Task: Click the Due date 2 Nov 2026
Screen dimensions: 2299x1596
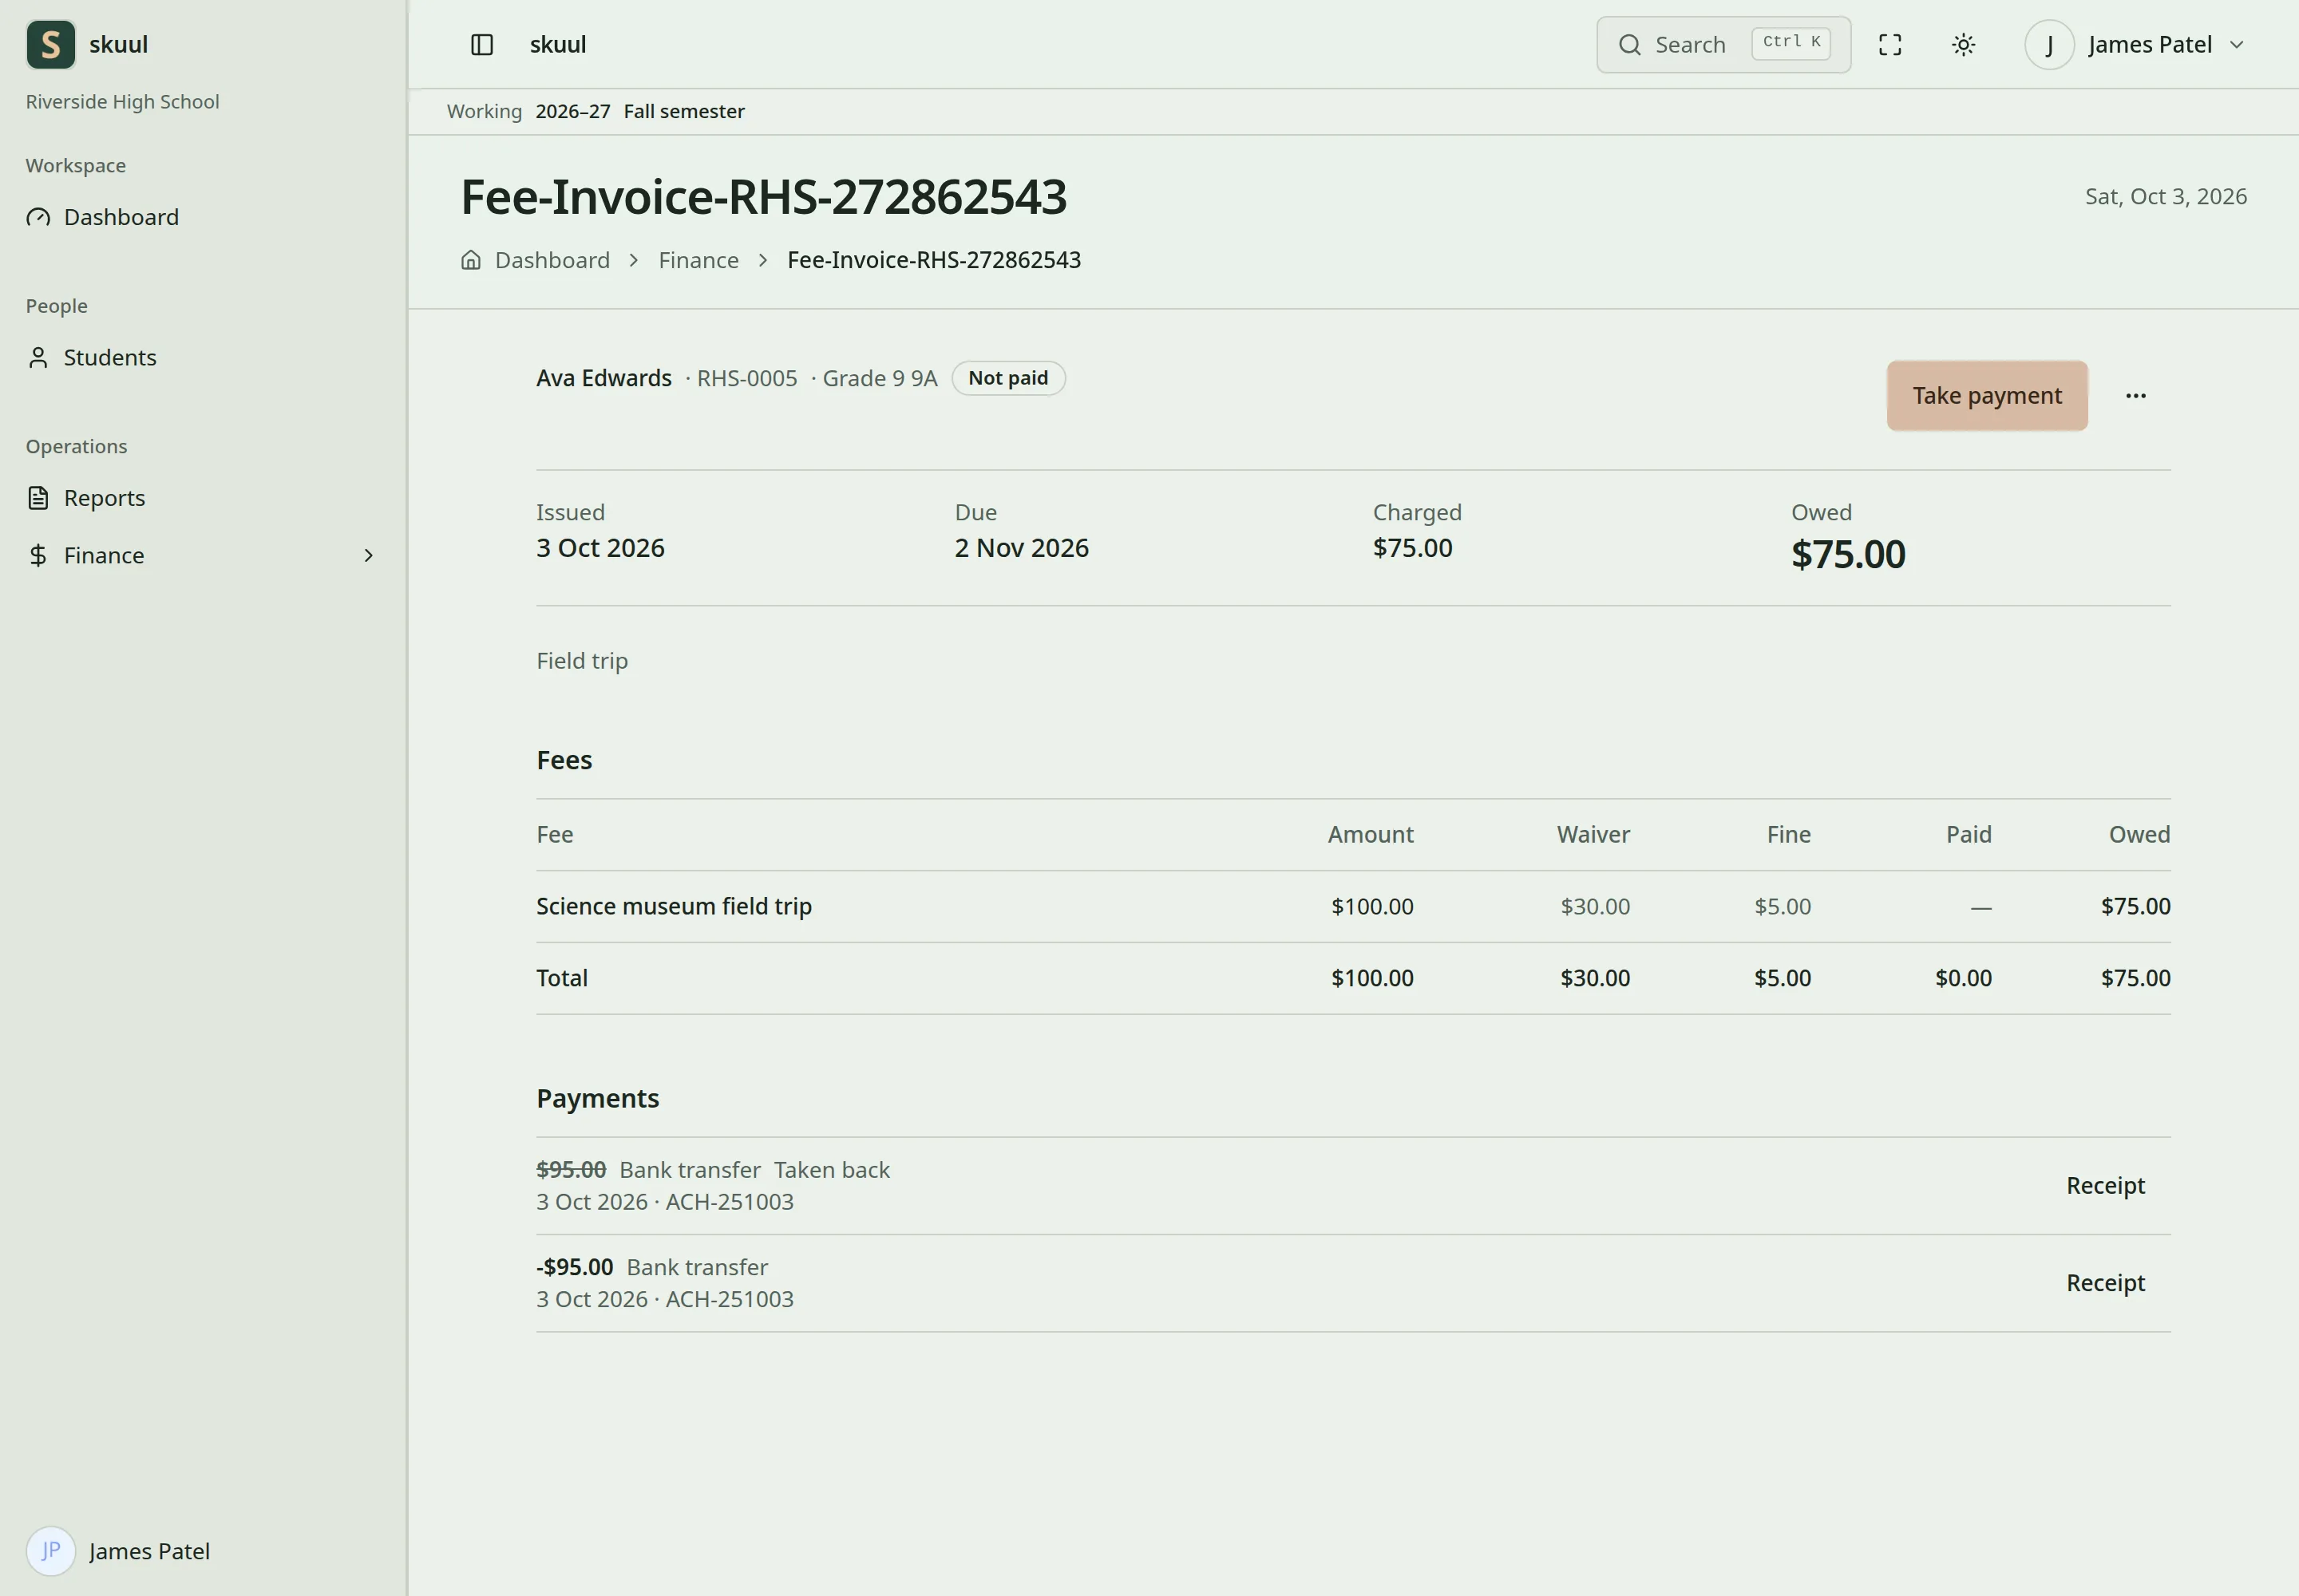Action: (1022, 549)
